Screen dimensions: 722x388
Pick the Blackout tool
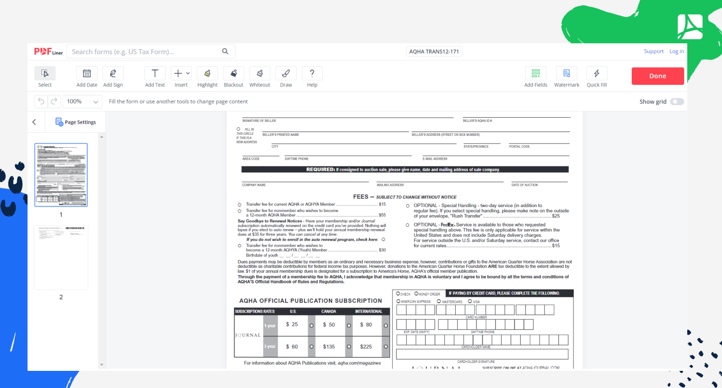coord(233,74)
